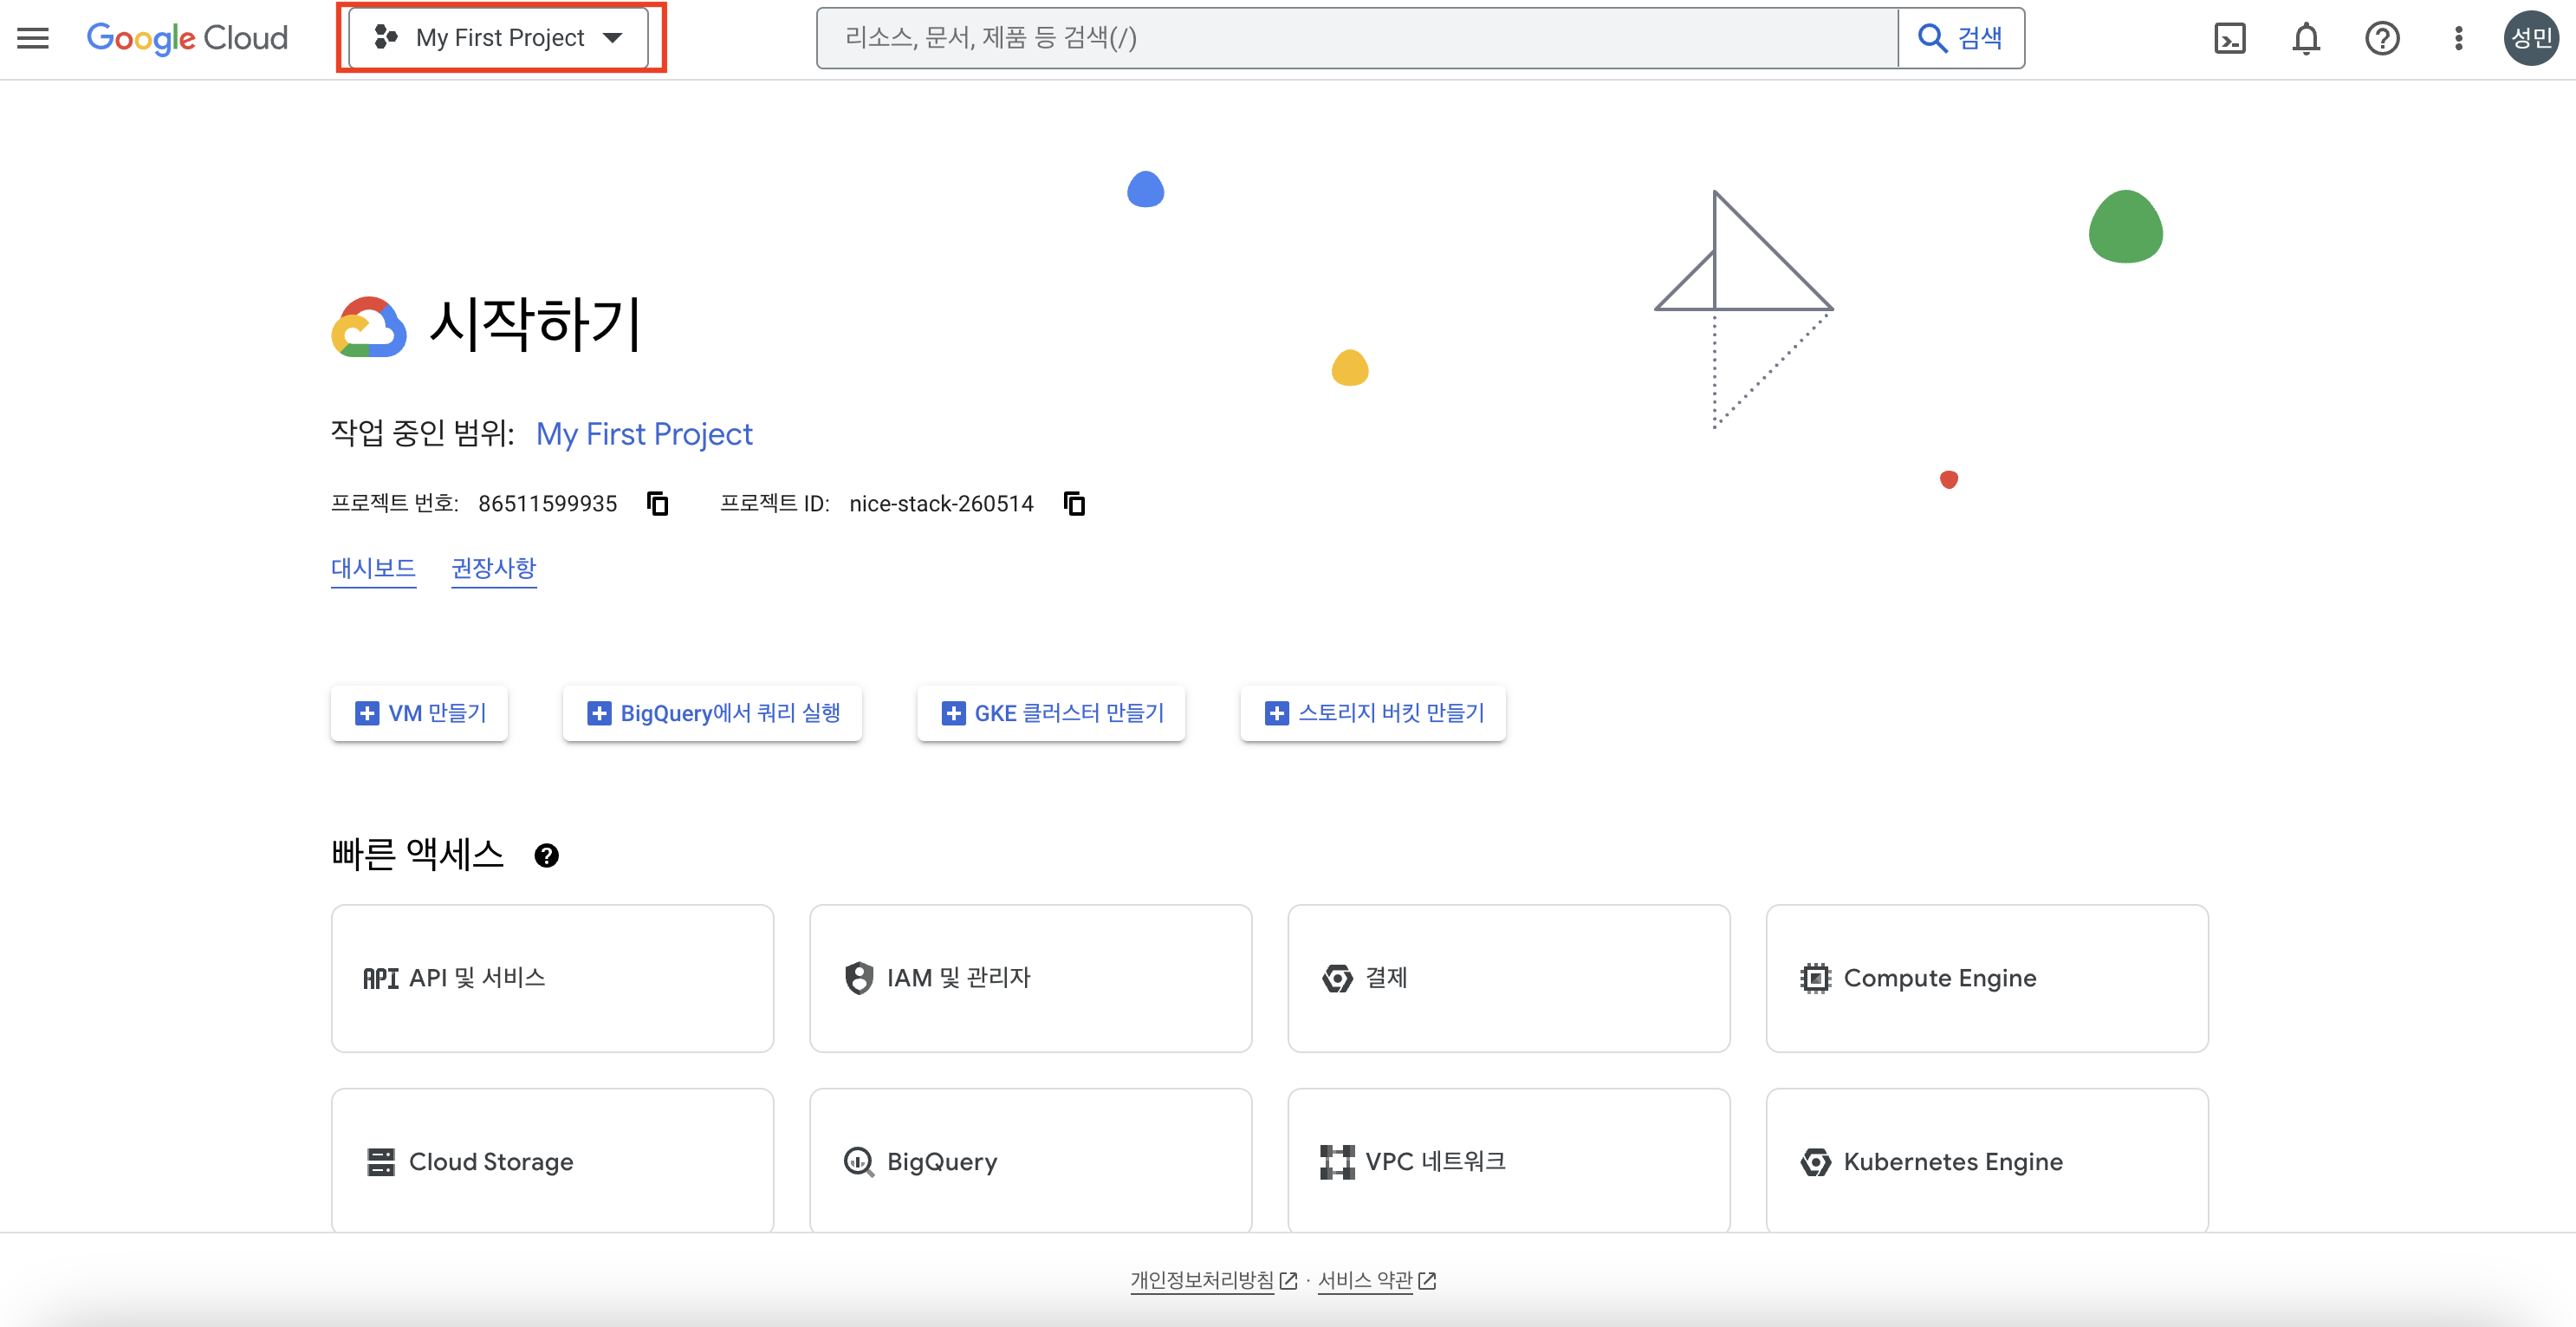Image resolution: width=2576 pixels, height=1327 pixels.
Task: Activate Cloud Shell terminal icon
Action: pyautogui.click(x=2230, y=38)
